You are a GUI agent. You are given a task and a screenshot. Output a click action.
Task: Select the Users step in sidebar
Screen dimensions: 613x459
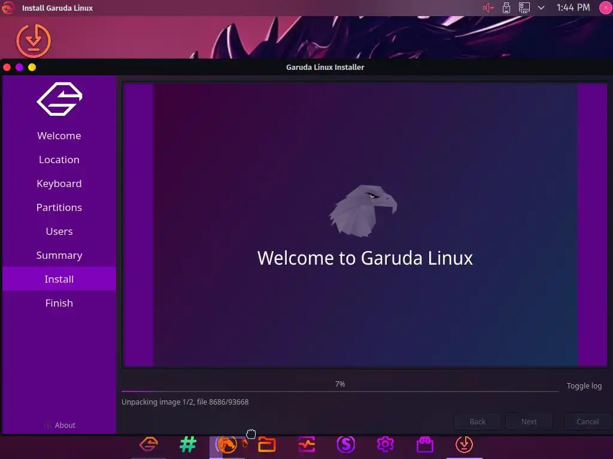tap(59, 231)
